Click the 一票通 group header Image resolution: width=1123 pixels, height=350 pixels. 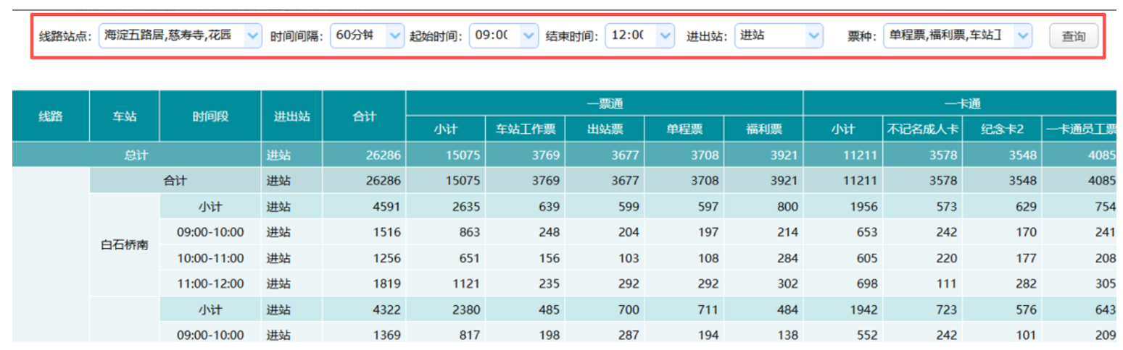click(605, 103)
